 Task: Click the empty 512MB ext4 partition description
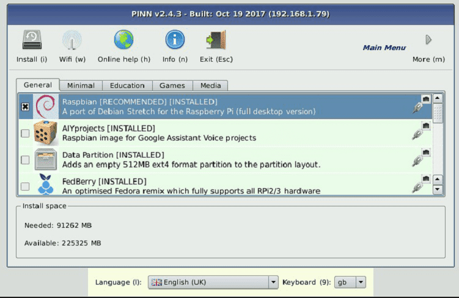point(191,165)
